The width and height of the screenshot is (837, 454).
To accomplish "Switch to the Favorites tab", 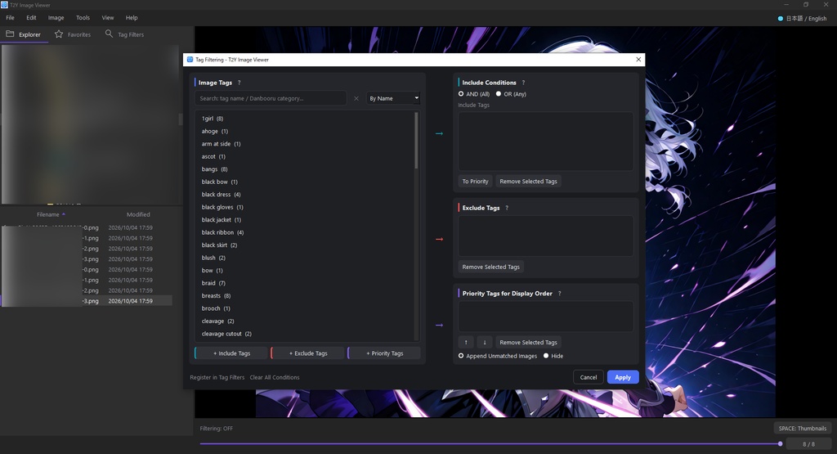I will [x=73, y=34].
